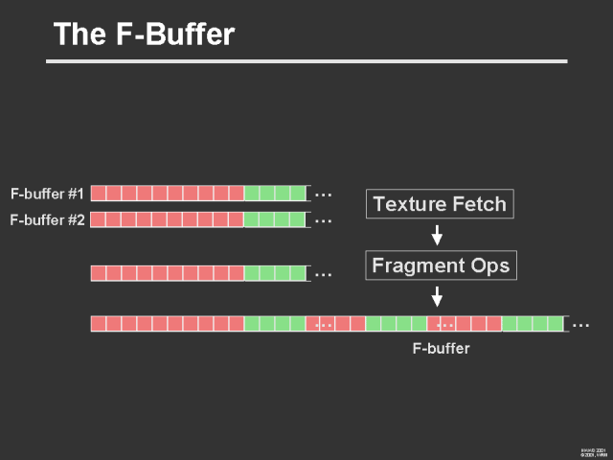Screen dimensions: 613x460
Task: Select the Fragment Ops box
Action: 442,264
